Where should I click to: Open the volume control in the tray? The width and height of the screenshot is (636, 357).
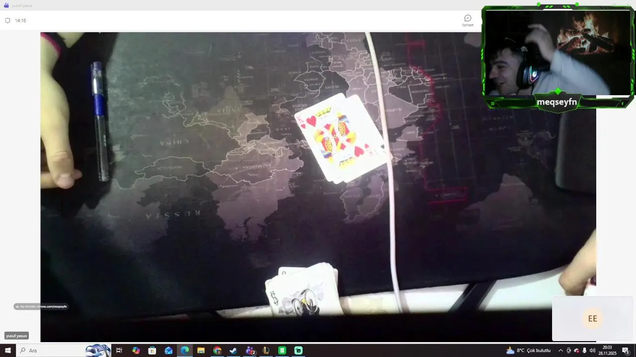coord(592,351)
